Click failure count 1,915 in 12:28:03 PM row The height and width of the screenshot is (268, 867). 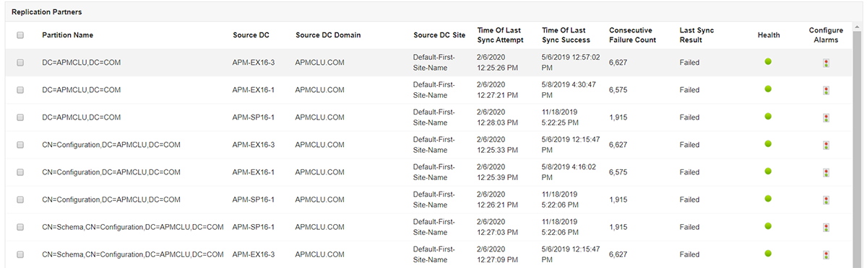pos(618,117)
